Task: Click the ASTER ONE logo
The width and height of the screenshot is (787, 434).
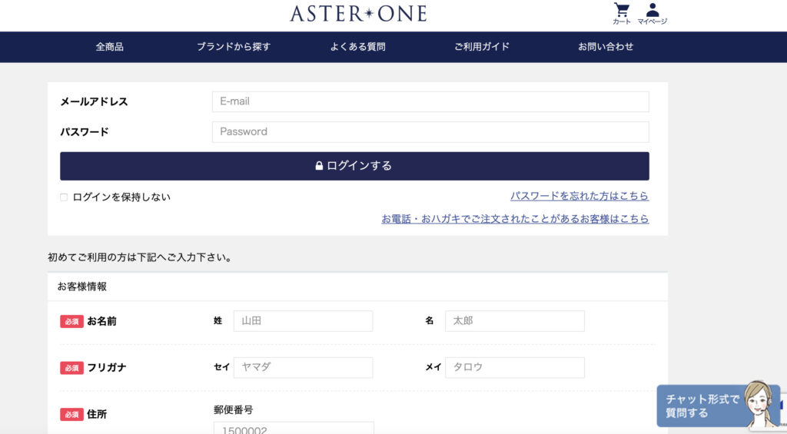Action: (358, 14)
